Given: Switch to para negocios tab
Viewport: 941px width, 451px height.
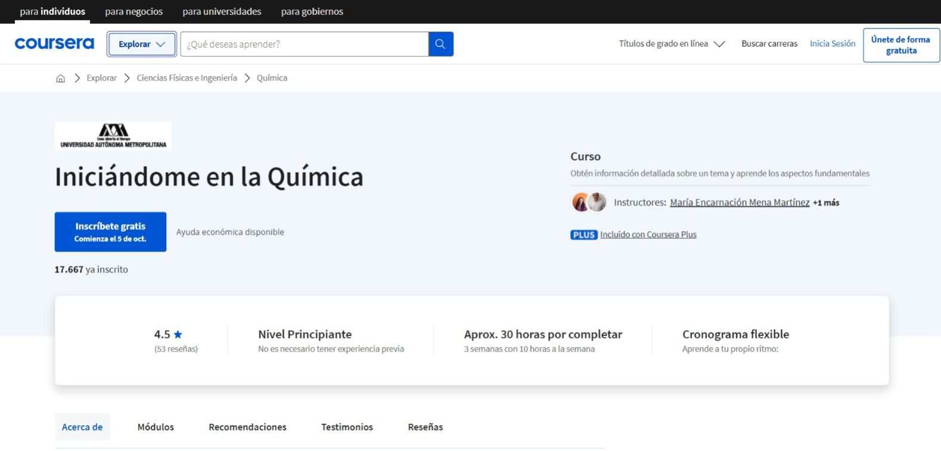Looking at the screenshot, I should coord(134,11).
